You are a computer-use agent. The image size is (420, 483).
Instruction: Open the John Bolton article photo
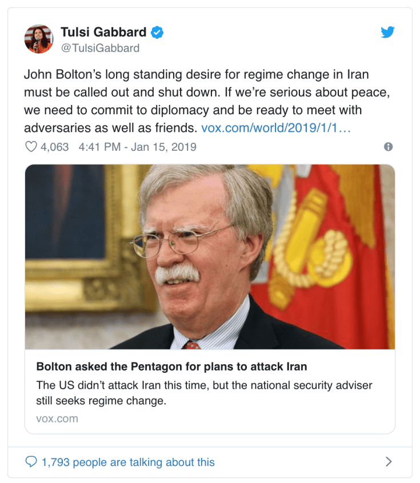coord(210,256)
